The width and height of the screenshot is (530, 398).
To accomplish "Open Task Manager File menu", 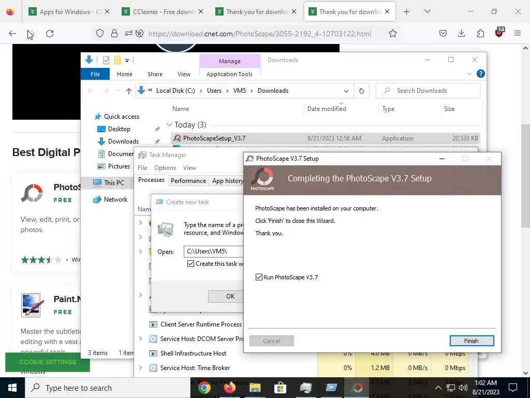I will (142, 168).
